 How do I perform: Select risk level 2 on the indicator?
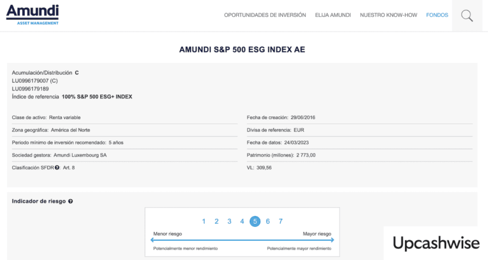tap(216, 221)
